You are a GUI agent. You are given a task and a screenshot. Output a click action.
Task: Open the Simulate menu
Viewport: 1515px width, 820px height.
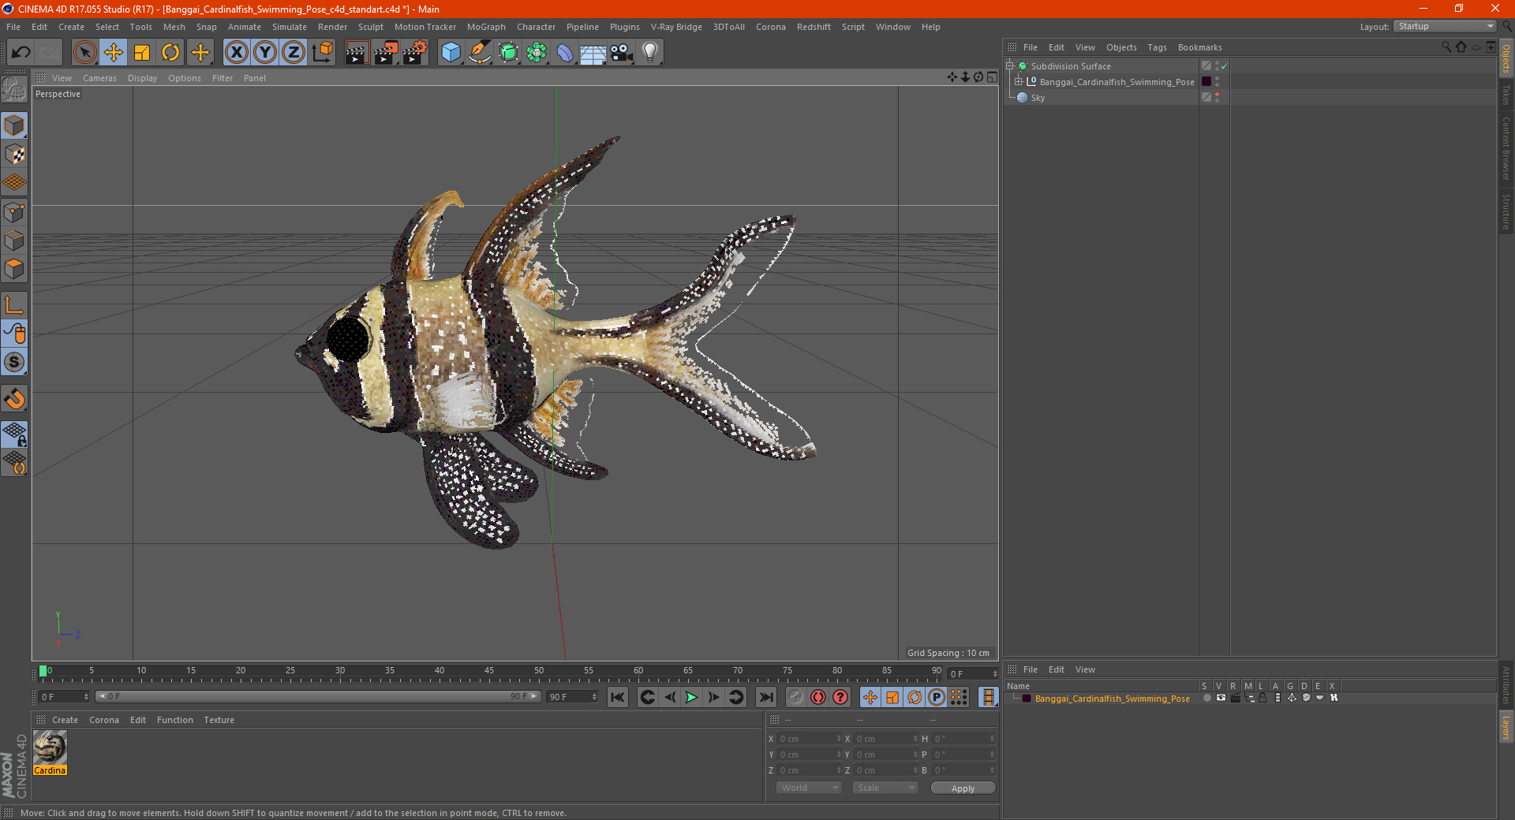pos(290,27)
